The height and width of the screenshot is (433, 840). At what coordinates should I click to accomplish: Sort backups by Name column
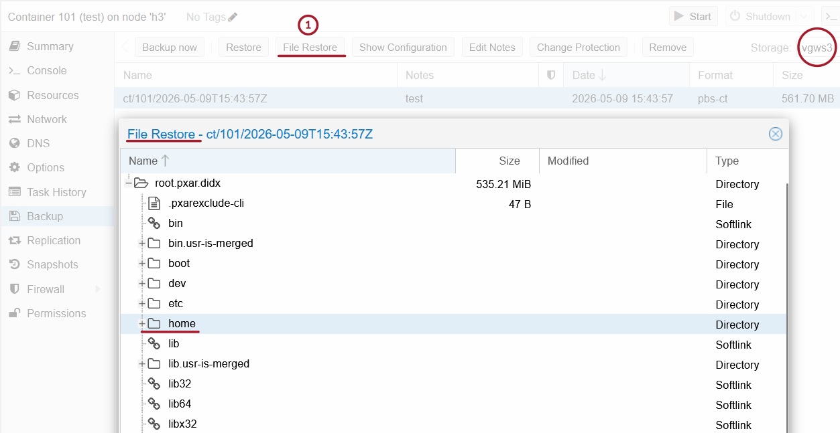255,75
